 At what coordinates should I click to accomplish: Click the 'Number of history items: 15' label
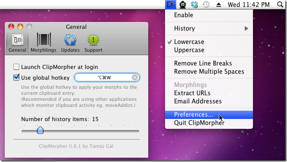pyautogui.click(x=59, y=119)
